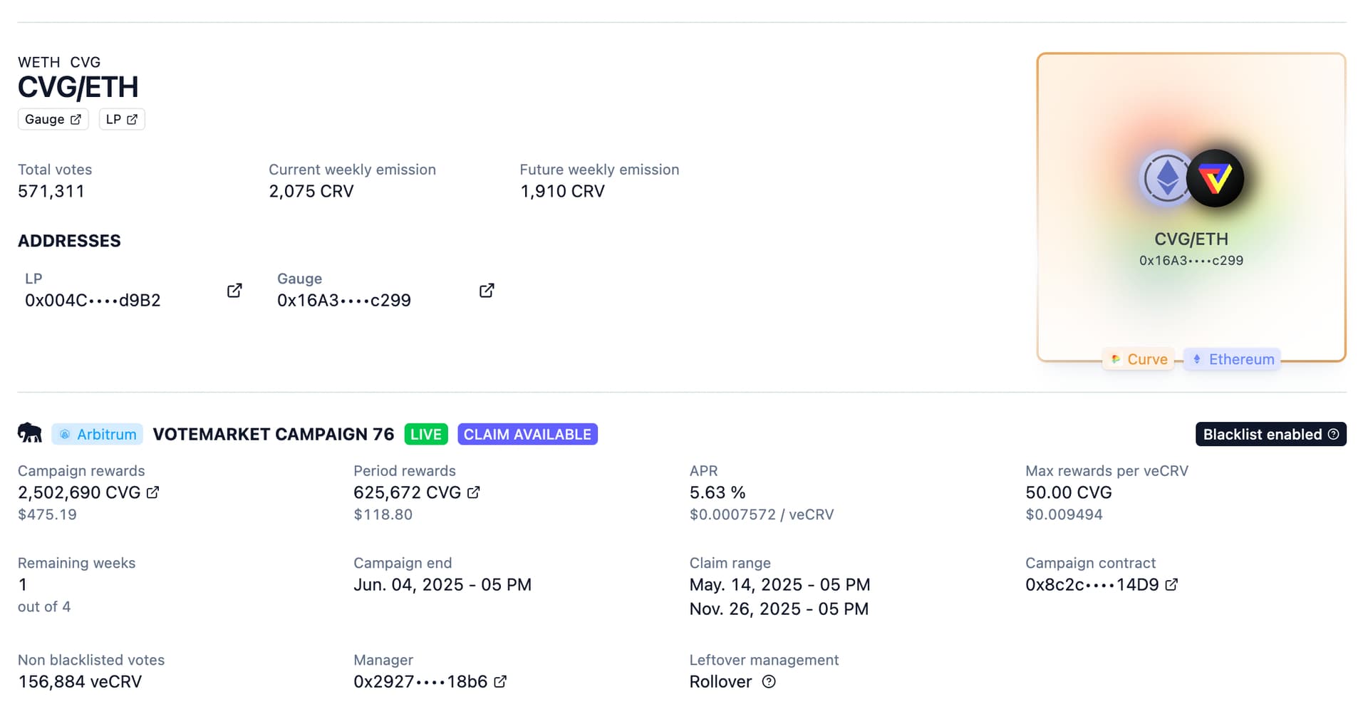Click the CLAIM AVAILABLE badge
The width and height of the screenshot is (1368, 719).
click(x=527, y=434)
